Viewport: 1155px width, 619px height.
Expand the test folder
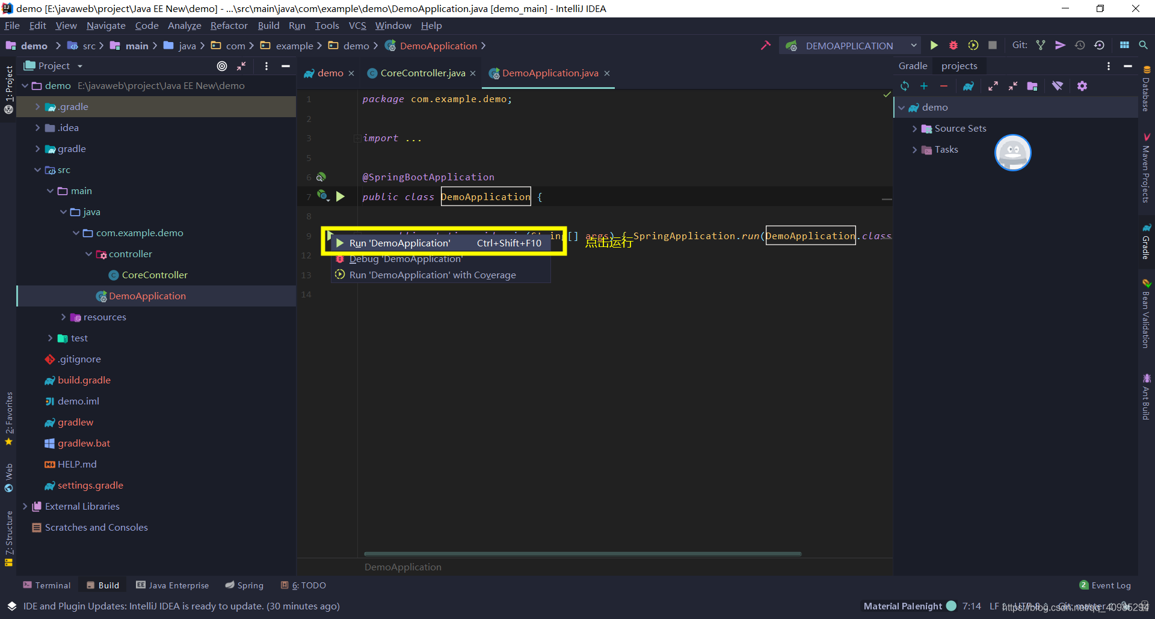pos(50,338)
